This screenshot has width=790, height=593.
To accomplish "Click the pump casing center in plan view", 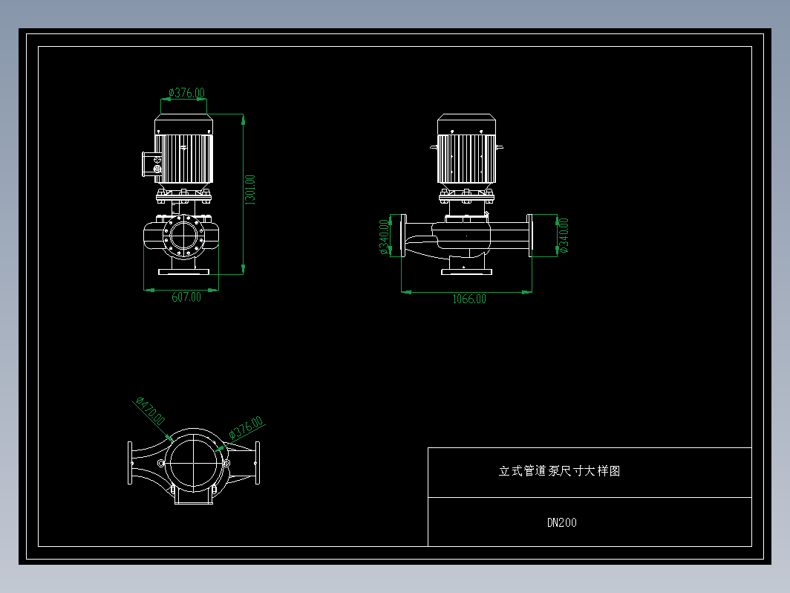I will 194,464.
